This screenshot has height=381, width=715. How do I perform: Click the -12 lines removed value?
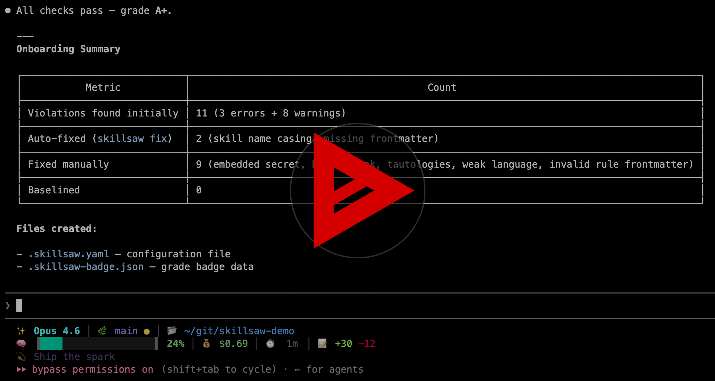click(367, 344)
